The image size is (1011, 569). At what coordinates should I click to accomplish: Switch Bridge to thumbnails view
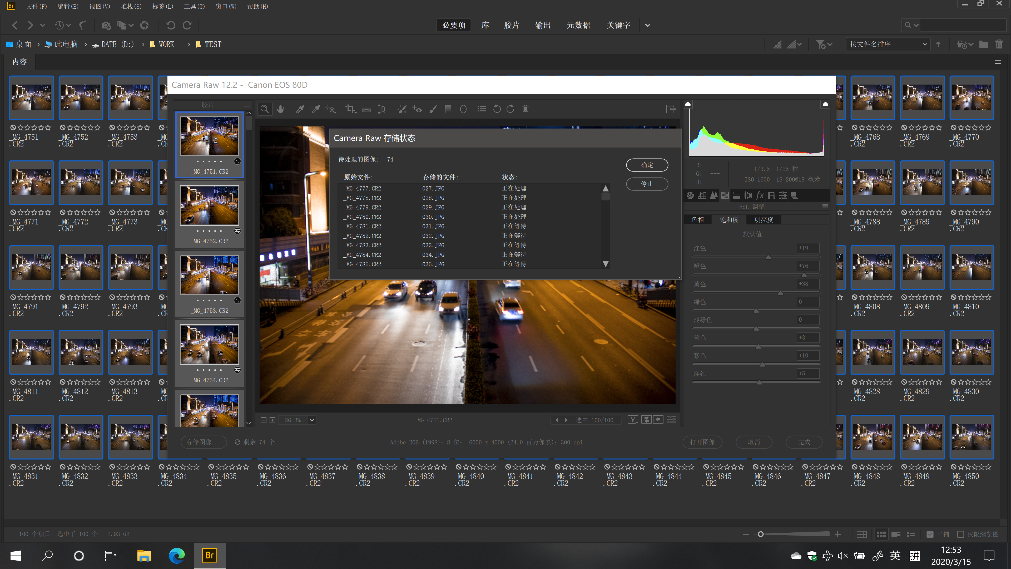coord(881,534)
